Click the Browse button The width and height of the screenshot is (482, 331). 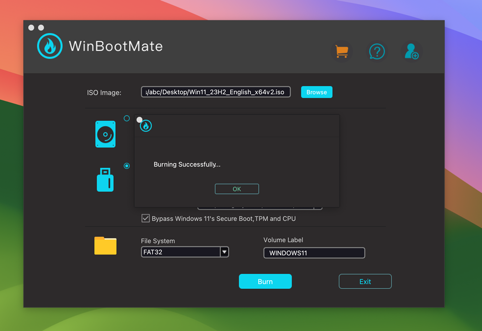(316, 92)
